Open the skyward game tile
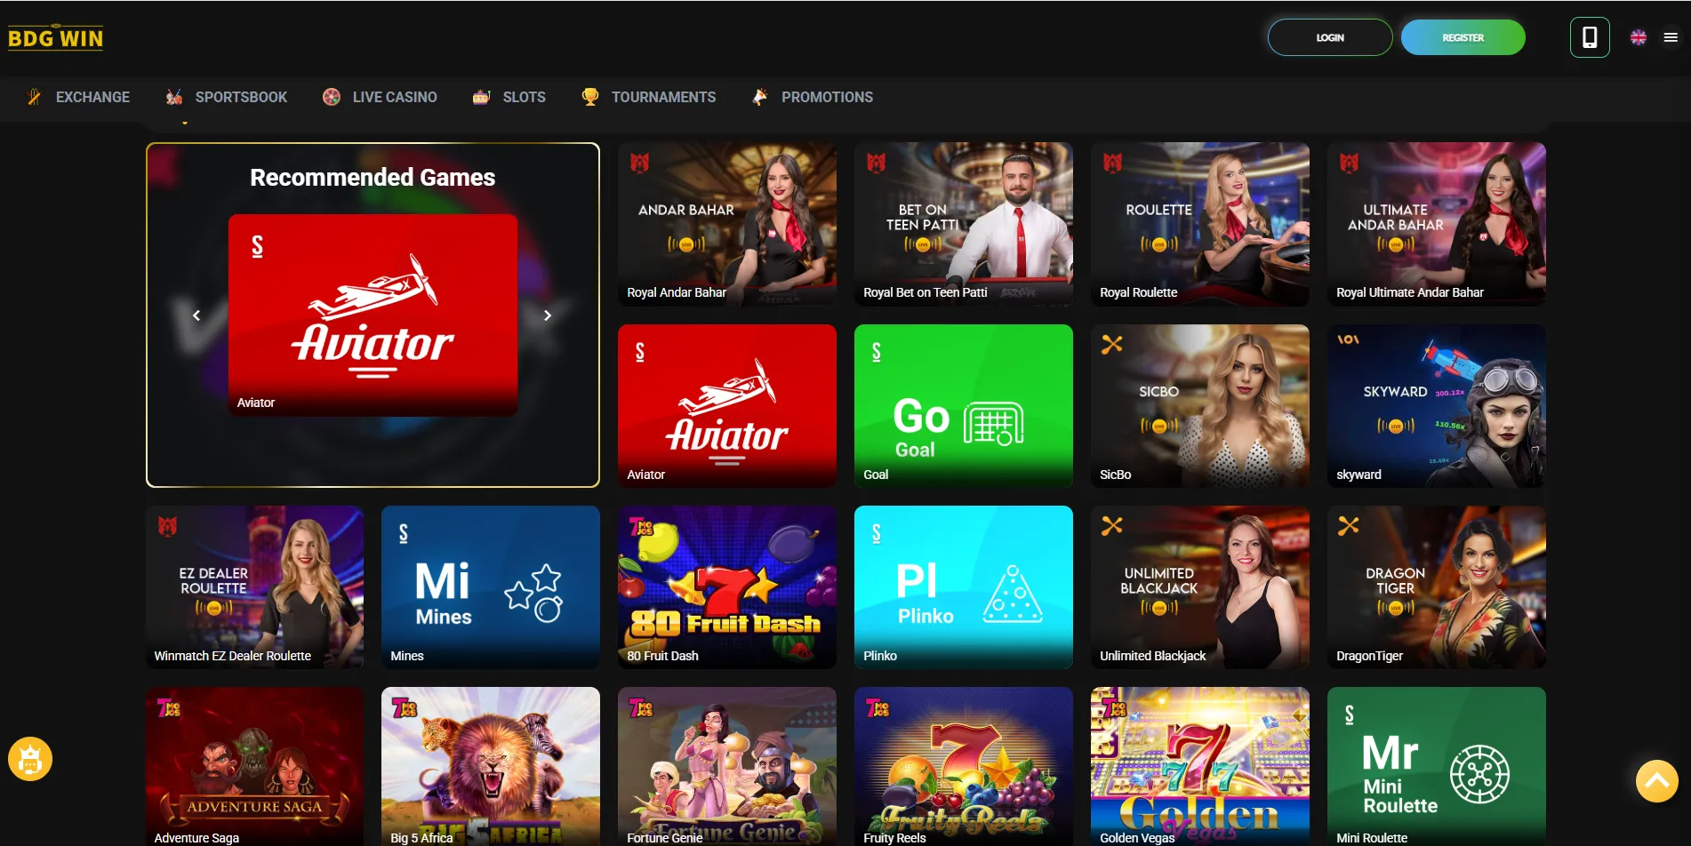 1437,406
